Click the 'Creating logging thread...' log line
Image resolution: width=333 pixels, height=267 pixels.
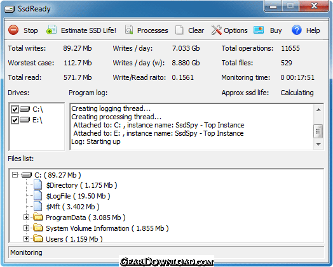pyautogui.click(x=111, y=108)
